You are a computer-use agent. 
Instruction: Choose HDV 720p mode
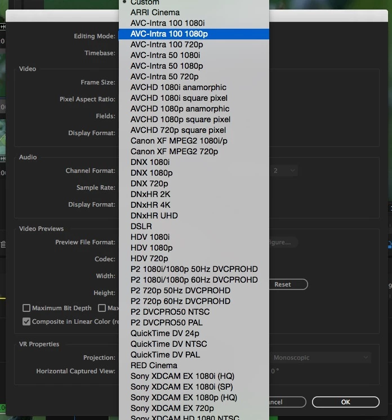tap(194, 258)
